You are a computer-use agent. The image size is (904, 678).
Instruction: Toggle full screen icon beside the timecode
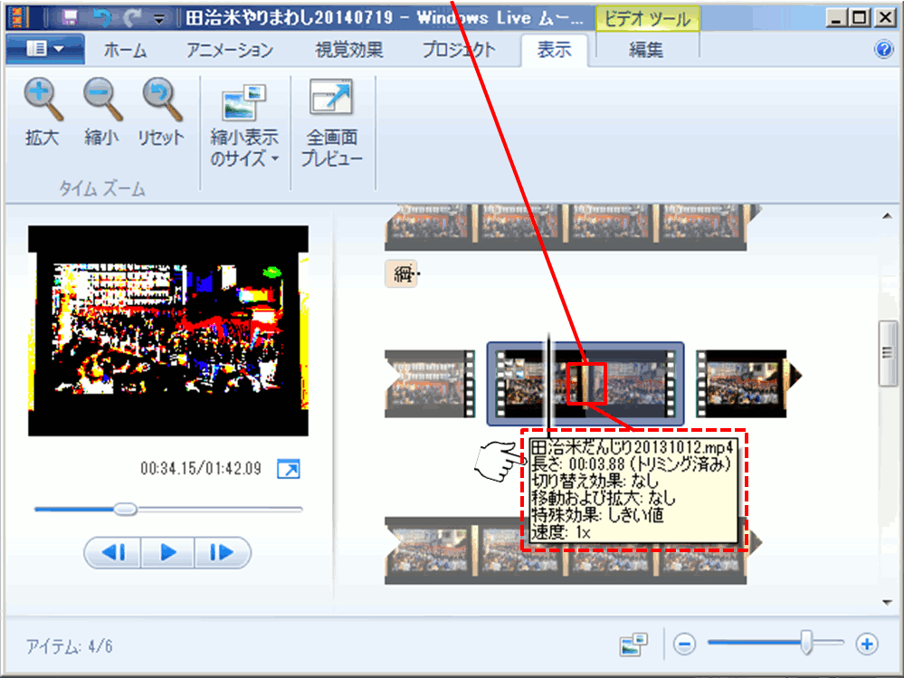(288, 469)
